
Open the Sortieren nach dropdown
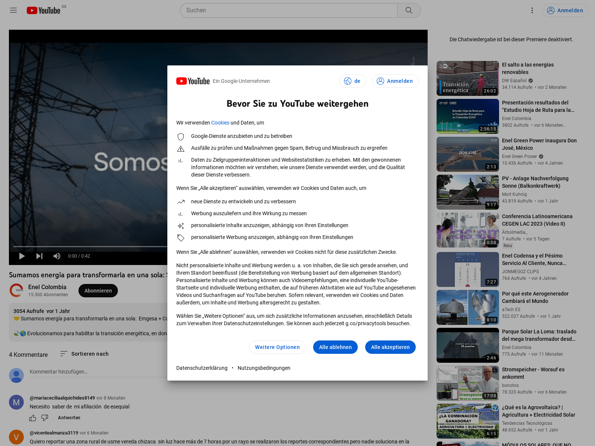click(x=84, y=354)
